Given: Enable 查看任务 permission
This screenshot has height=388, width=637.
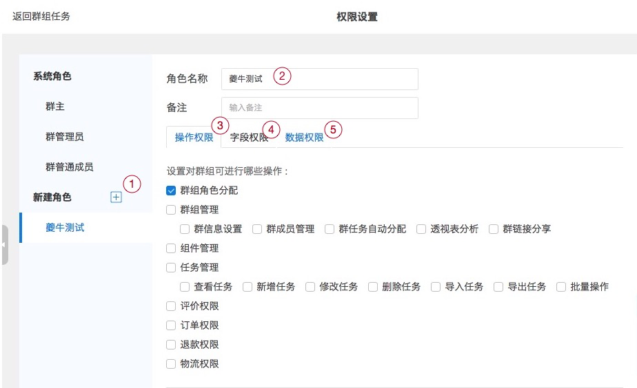Looking at the screenshot, I should (x=185, y=287).
